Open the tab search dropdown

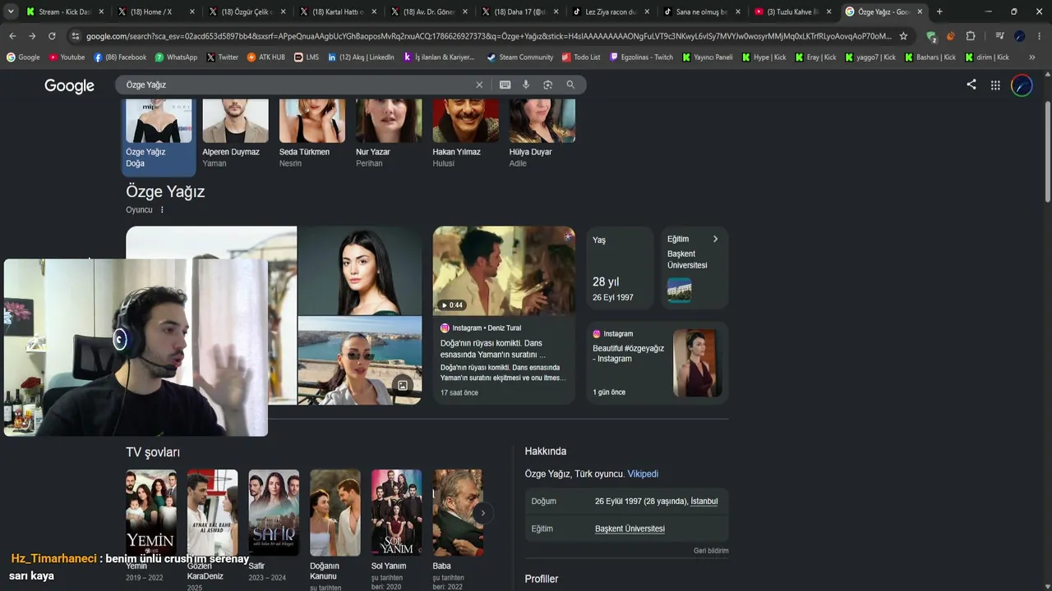11,11
